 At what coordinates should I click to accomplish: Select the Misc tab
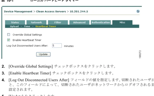122,22
